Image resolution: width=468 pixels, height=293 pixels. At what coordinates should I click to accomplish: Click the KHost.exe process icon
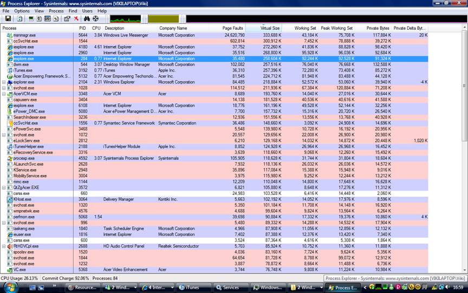[10, 199]
